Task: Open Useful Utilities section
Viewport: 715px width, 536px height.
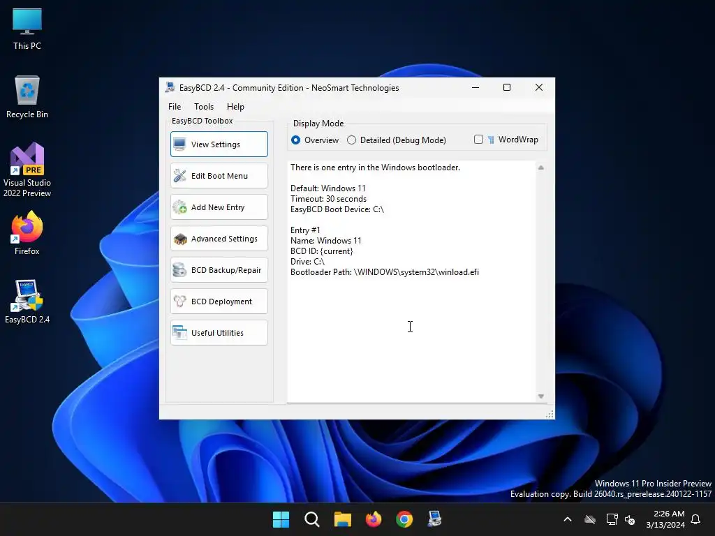Action: pyautogui.click(x=219, y=333)
